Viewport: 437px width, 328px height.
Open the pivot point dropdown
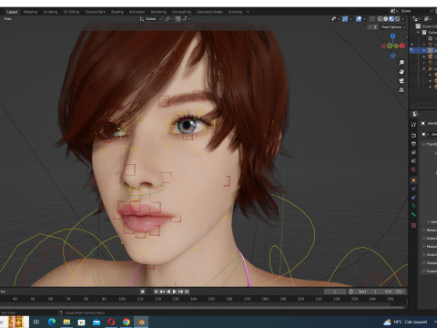click(x=168, y=19)
